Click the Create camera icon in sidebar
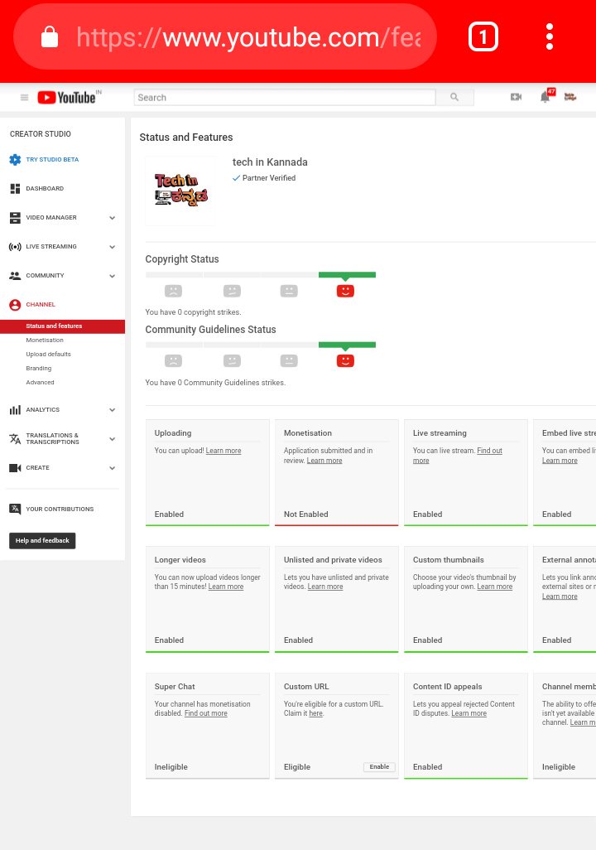Screen dimensions: 596x850 tap(15, 468)
